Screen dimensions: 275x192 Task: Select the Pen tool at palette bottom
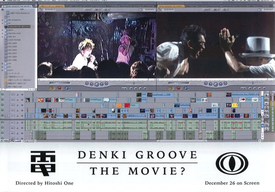[x=266, y=130]
